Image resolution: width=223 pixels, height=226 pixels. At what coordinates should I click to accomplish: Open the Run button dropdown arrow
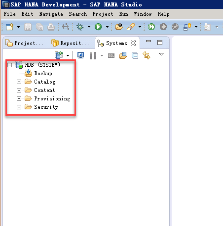click(x=107, y=27)
